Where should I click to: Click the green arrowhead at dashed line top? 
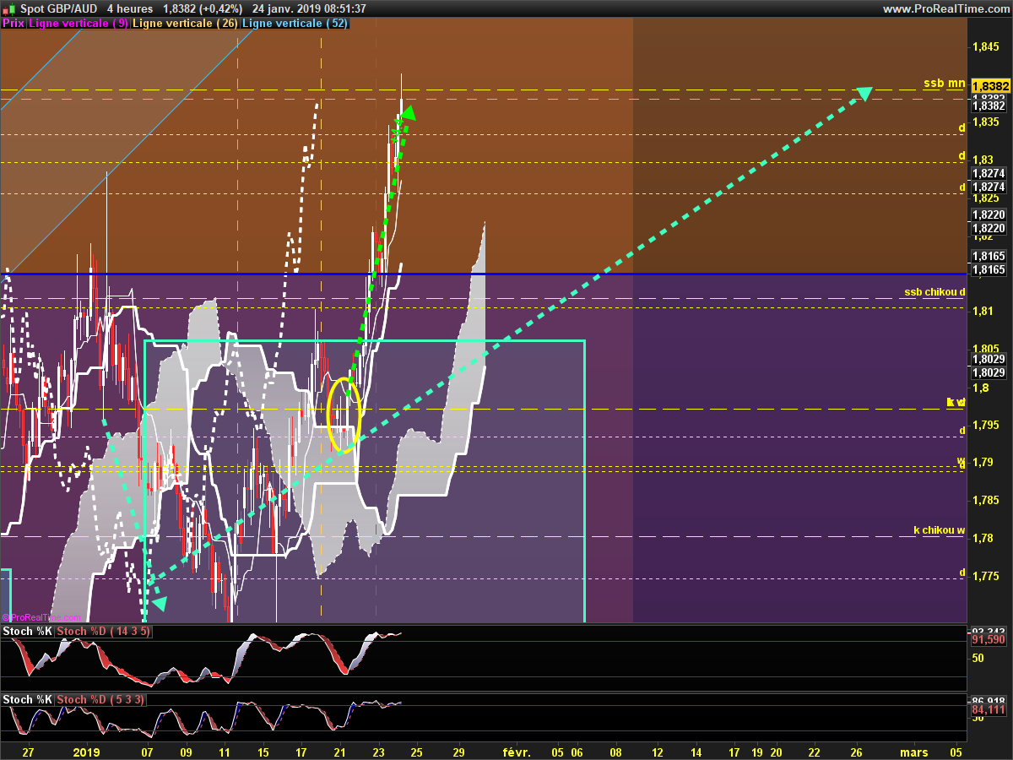[409, 112]
